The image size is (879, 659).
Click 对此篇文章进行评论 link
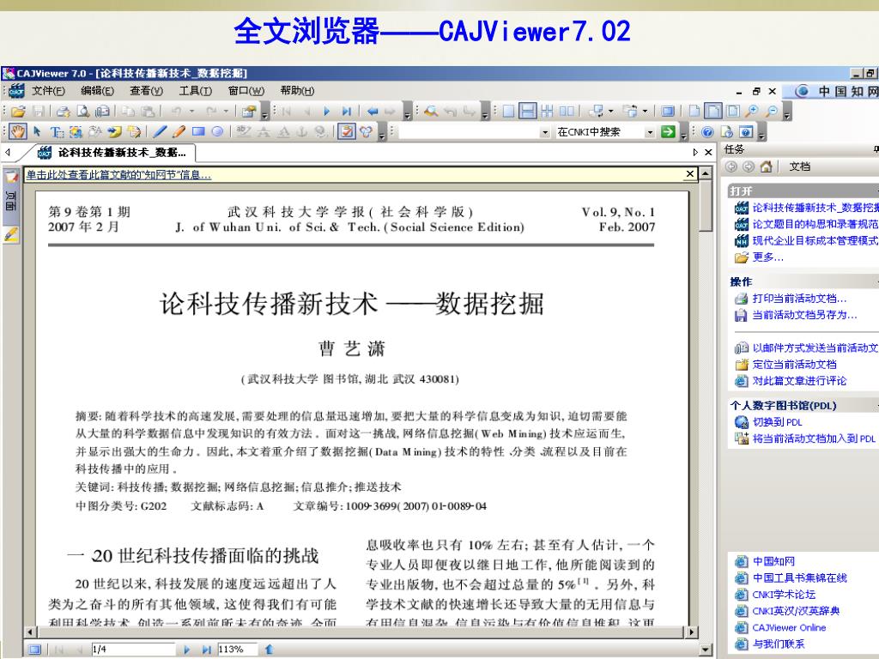click(x=799, y=381)
